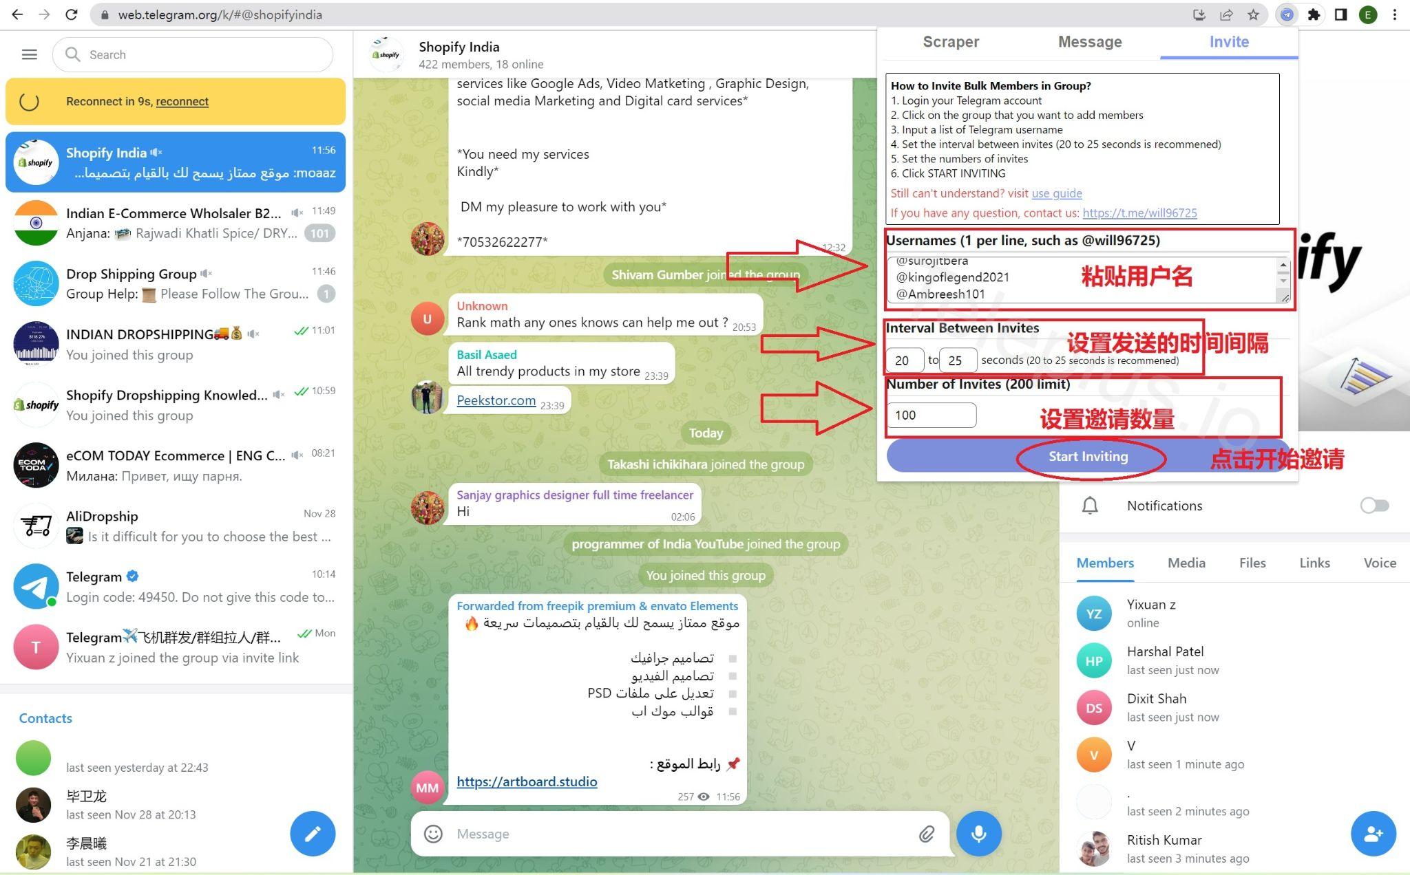Screen dimensions: 1410x875
Task: Click Start Inviting button
Action: pyautogui.click(x=1088, y=455)
